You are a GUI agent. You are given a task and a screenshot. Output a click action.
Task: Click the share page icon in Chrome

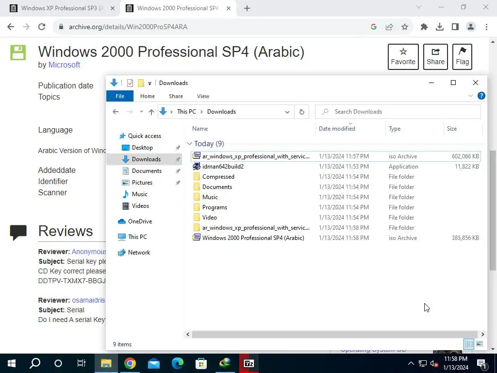tap(389, 27)
